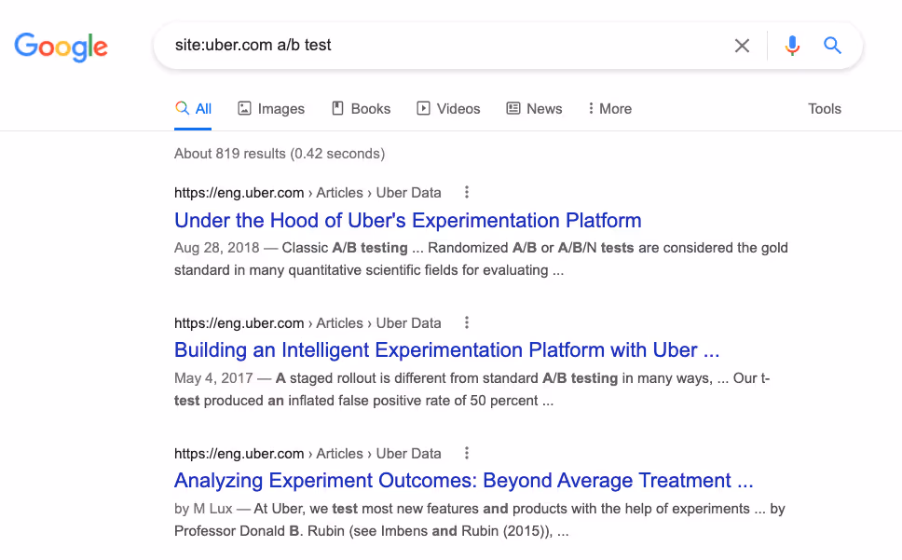902x560 pixels.
Task: Open "Under the Hood of Uber's Experimentation Platform" link
Action: pyautogui.click(x=408, y=220)
